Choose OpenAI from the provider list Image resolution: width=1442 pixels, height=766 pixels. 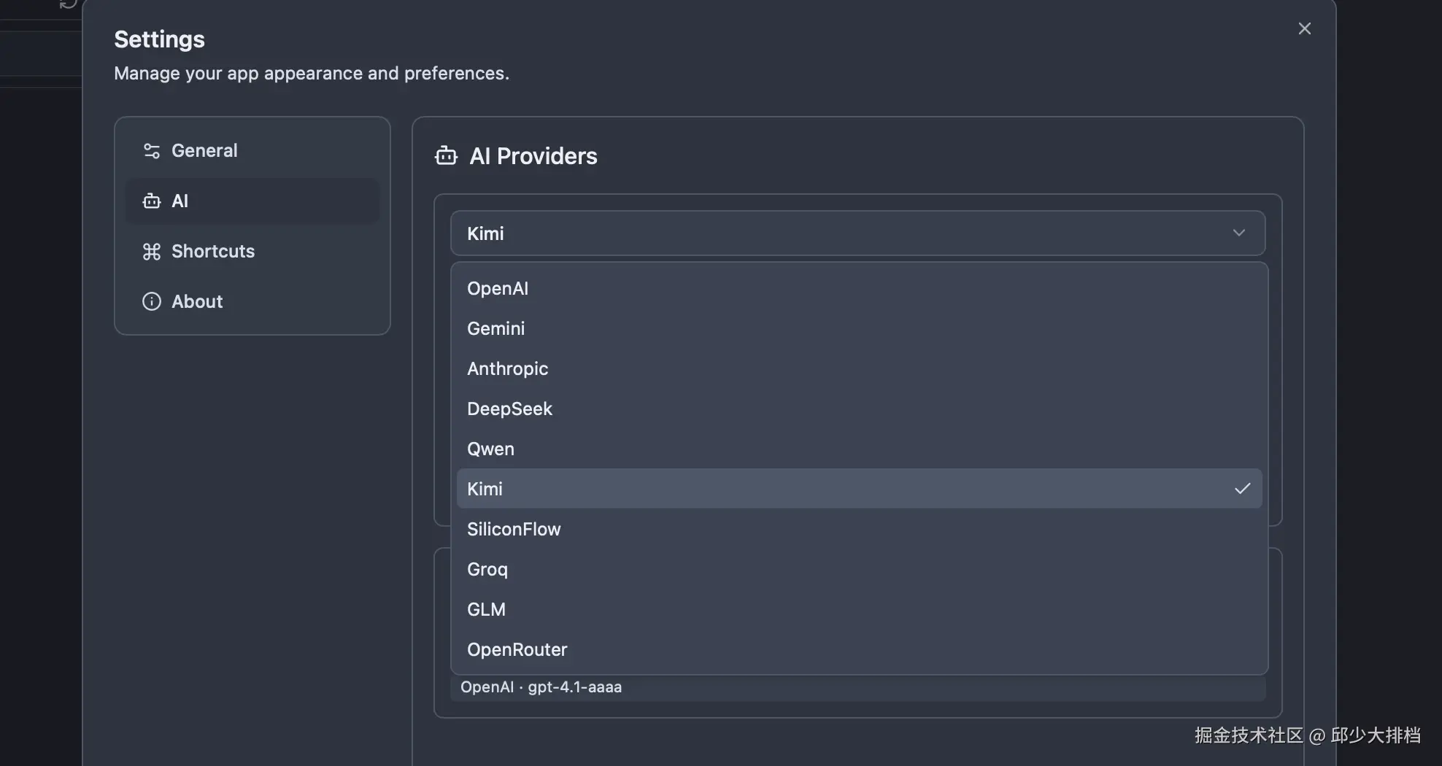click(498, 288)
